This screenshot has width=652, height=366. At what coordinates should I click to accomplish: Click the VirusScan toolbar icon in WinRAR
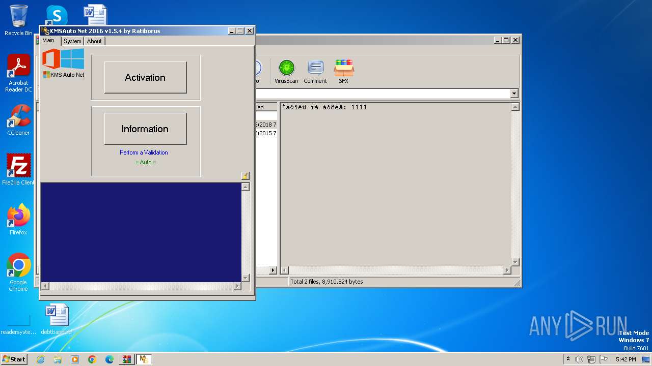coord(286,72)
